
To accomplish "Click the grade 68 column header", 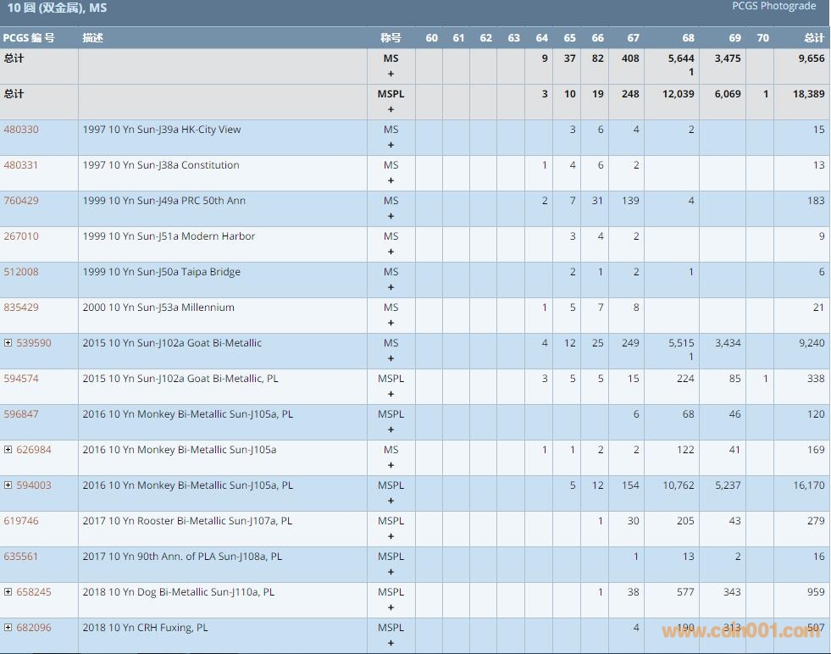I will point(688,38).
